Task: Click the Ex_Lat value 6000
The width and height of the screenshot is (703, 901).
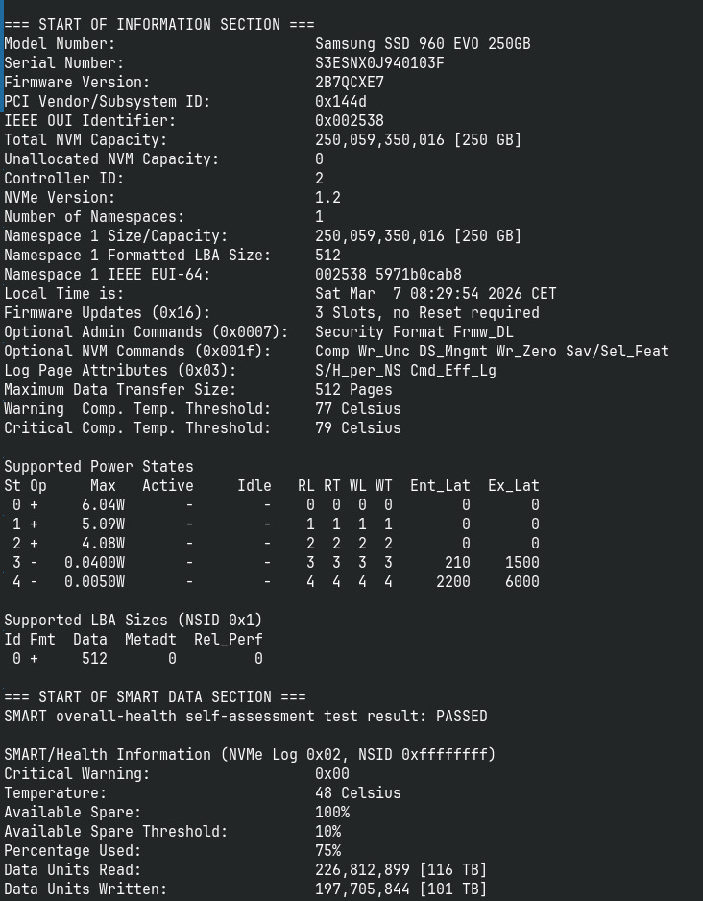Action: click(x=521, y=582)
